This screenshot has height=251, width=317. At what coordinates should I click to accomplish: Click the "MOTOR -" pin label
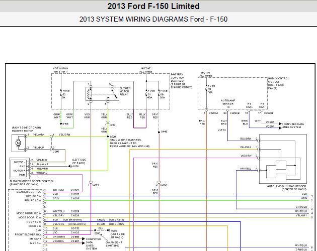20,162
